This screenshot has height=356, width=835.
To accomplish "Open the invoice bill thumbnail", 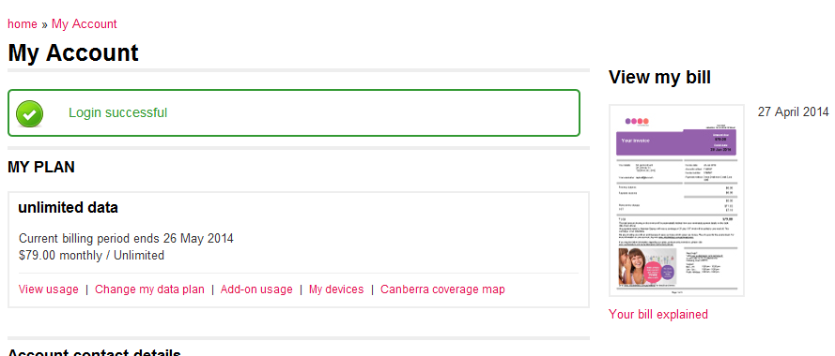I will 676,200.
